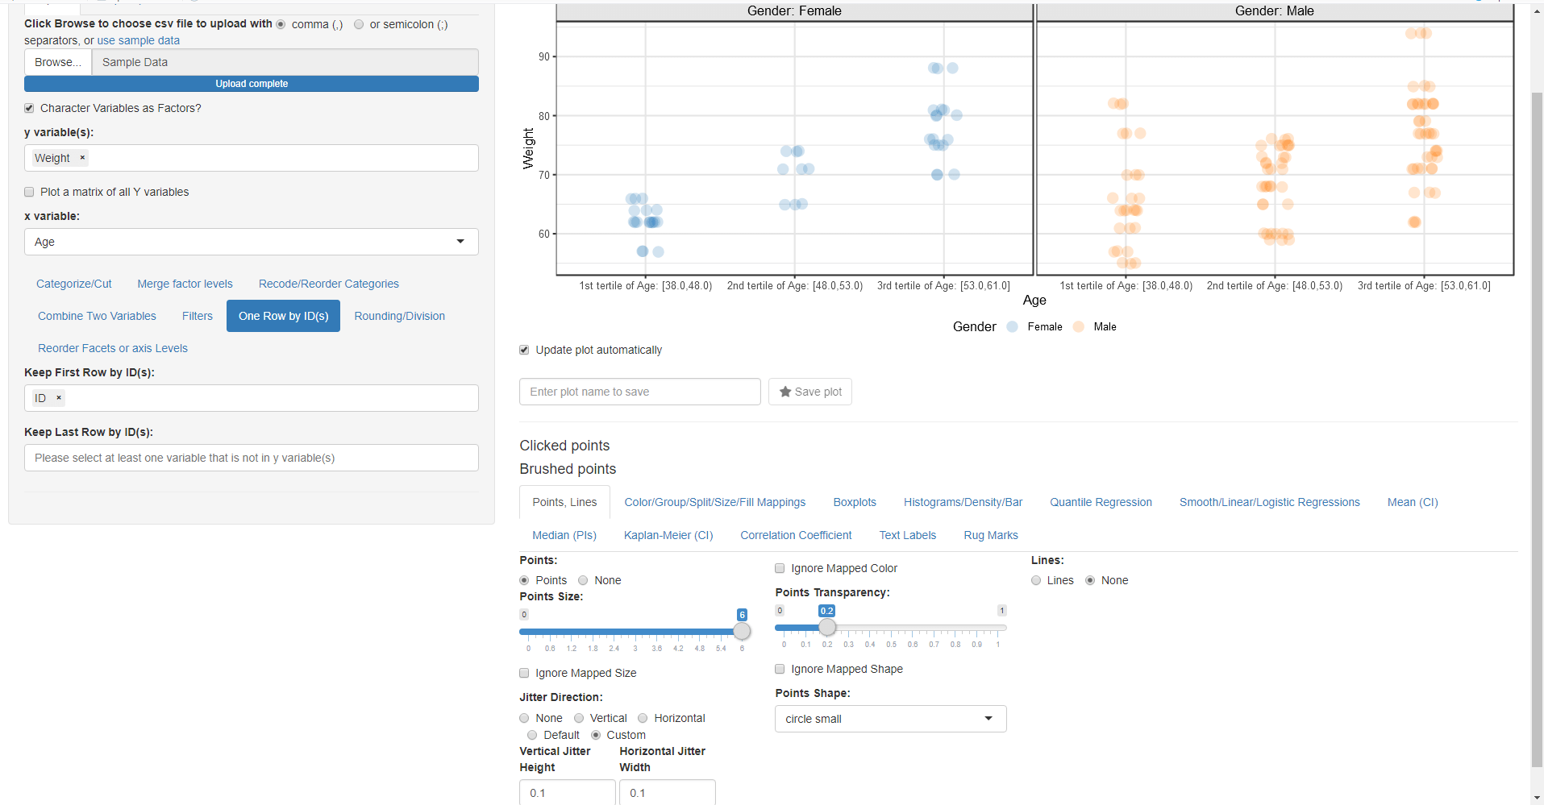Toggle Character Variables as Factors checkbox
The height and width of the screenshot is (805, 1544).
29,108
